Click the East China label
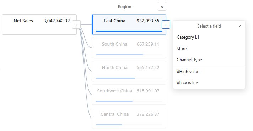 pos(114,21)
